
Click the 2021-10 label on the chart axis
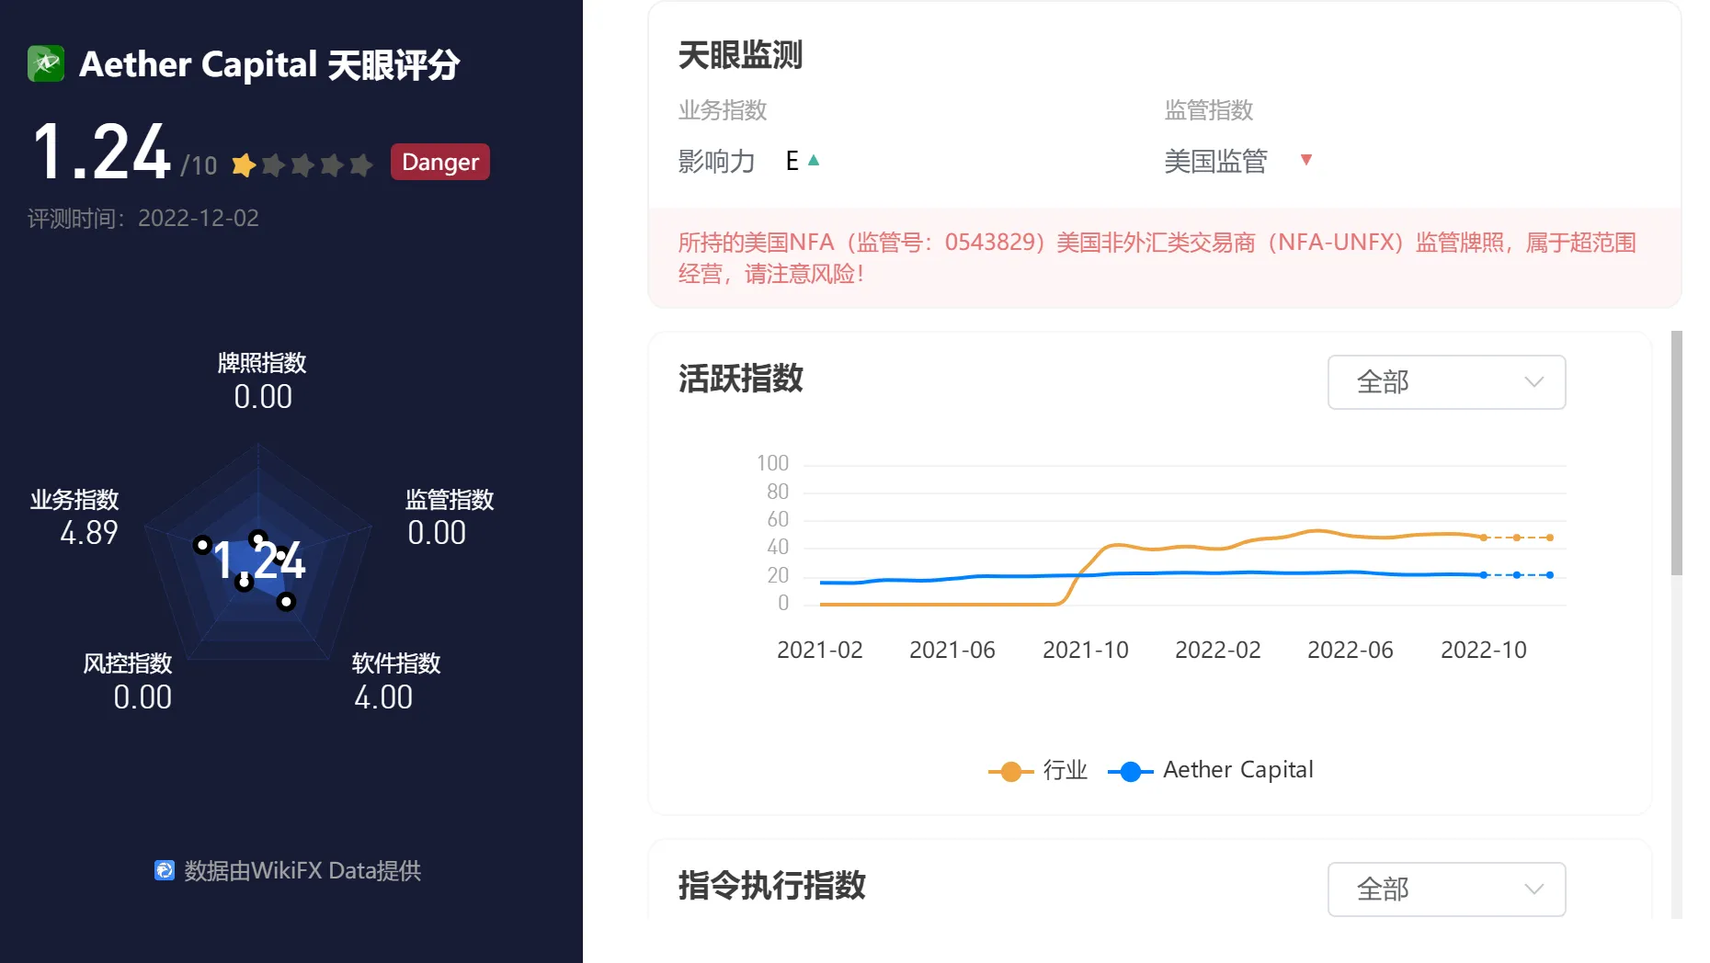point(1085,650)
